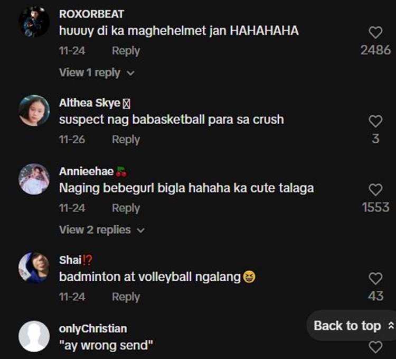Open onlyChristian's default profile avatar

(x=34, y=336)
